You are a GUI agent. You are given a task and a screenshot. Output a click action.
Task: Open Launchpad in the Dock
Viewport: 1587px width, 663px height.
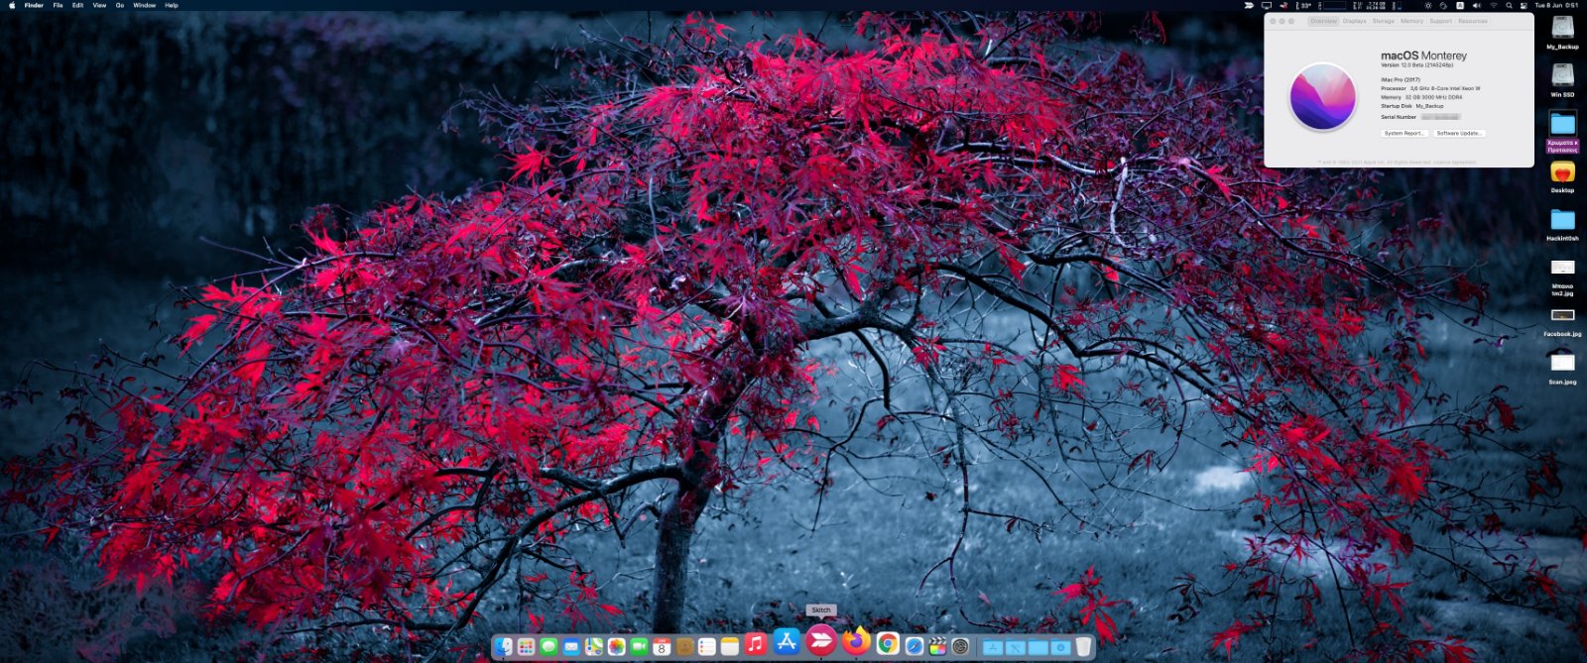526,646
